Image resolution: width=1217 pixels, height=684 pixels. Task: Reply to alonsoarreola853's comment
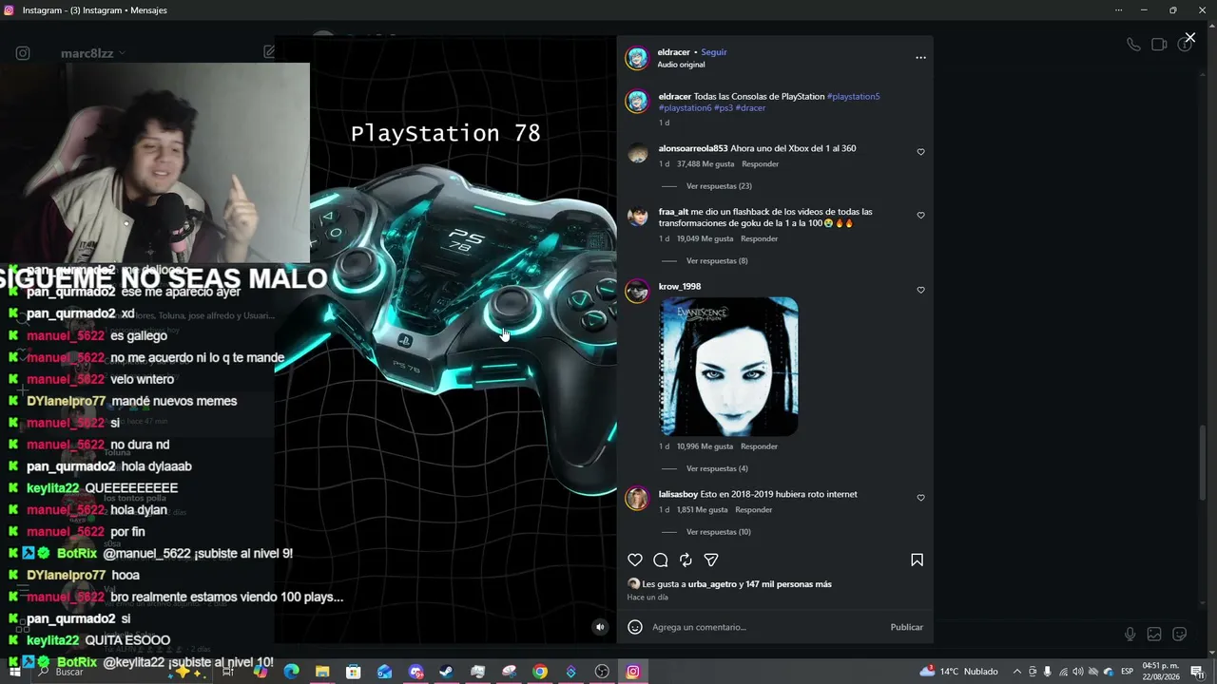[x=760, y=164]
